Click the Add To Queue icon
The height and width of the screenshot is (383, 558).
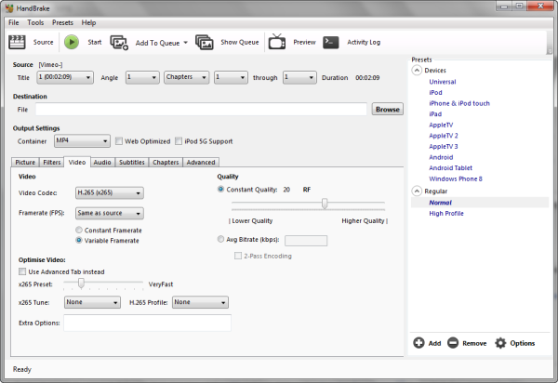119,42
